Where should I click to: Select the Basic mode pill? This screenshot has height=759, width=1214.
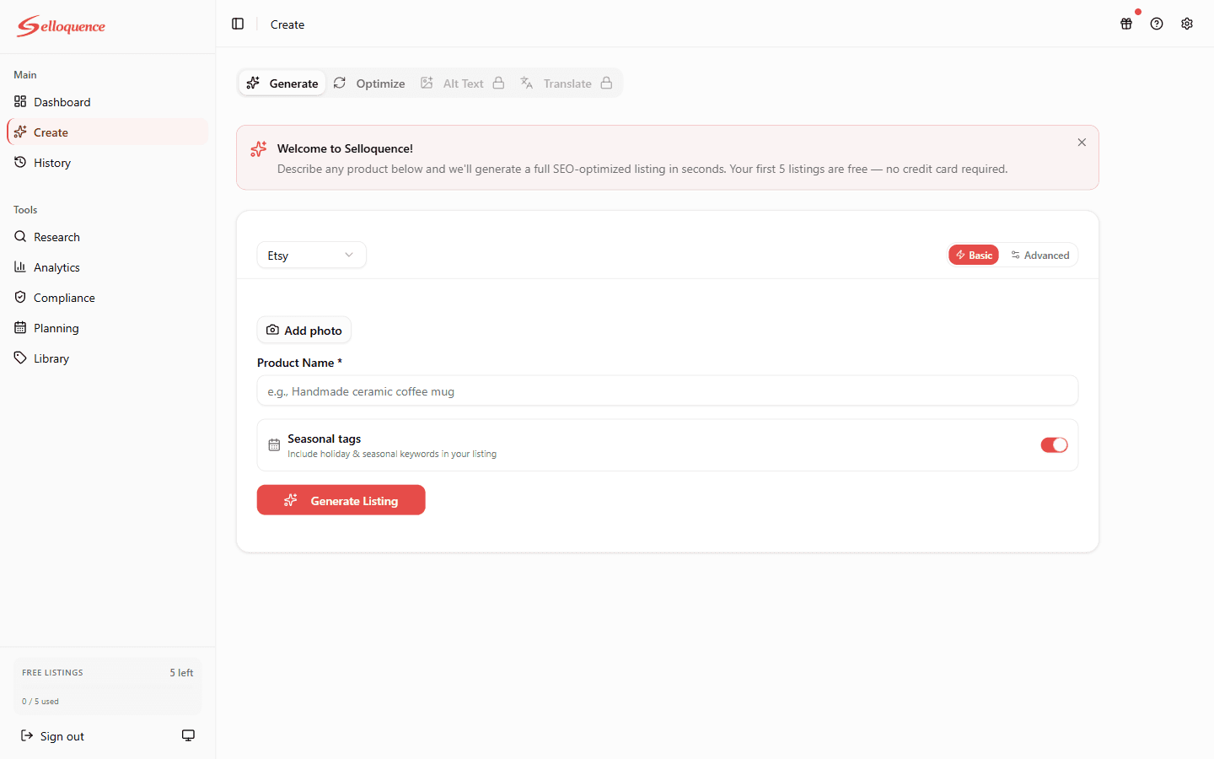(973, 254)
